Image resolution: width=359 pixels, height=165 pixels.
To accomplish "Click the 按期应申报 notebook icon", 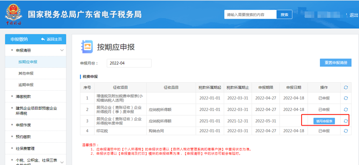I will (x=87, y=47).
